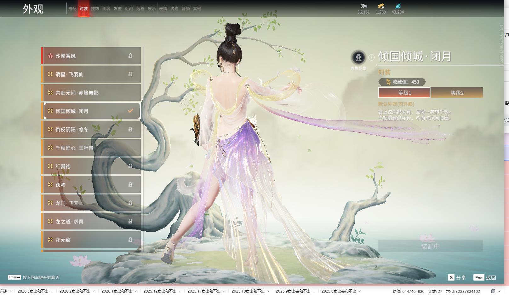Expand the 2026.3卖出和不出 sheet dropdown
The height and width of the screenshot is (296, 509).
[52, 291]
